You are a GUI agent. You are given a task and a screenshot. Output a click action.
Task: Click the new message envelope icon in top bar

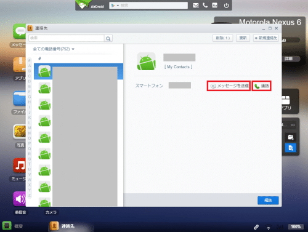click(x=196, y=6)
